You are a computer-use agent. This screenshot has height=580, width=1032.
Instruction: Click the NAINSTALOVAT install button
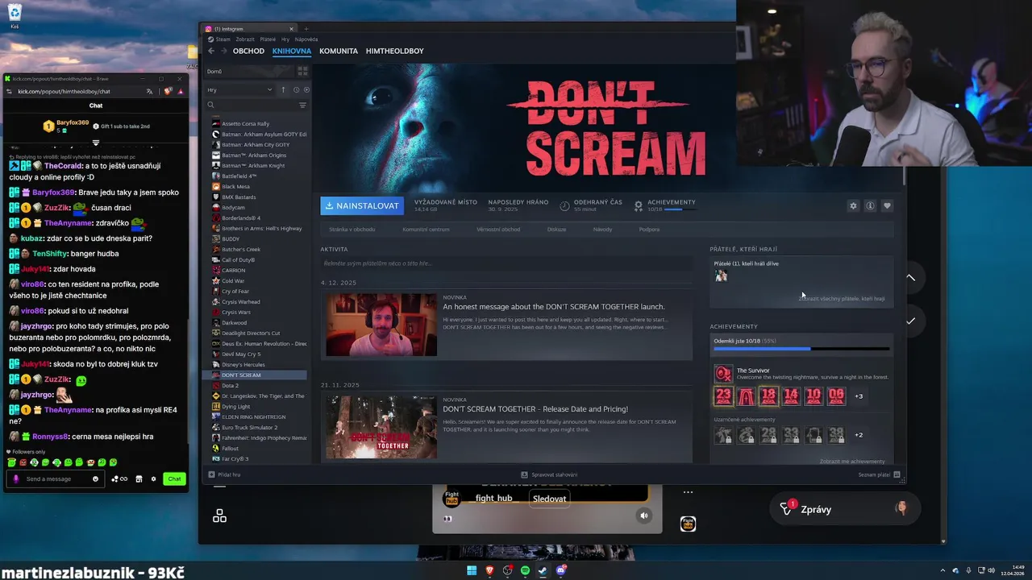362,205
